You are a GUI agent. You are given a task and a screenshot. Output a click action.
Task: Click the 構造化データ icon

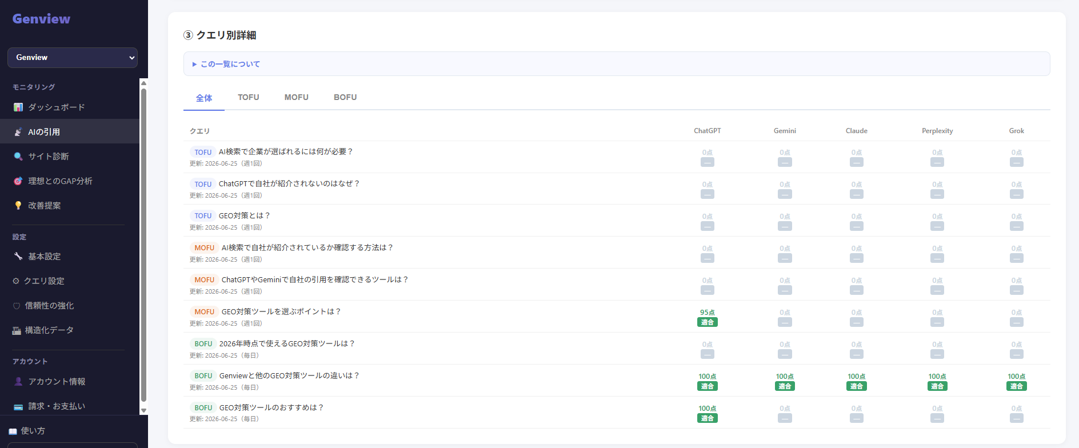point(17,330)
